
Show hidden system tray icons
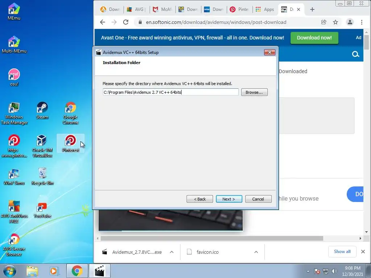tap(308, 271)
